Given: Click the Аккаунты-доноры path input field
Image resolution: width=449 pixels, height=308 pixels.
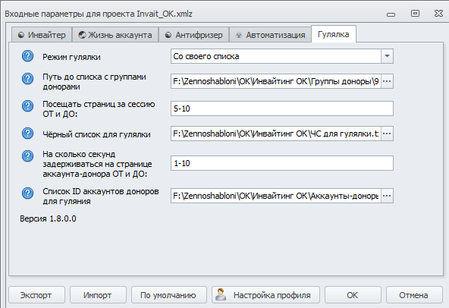Looking at the screenshot, I should (x=276, y=196).
